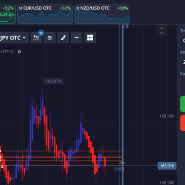Click the green buy button

pyautogui.click(x=183, y=104)
